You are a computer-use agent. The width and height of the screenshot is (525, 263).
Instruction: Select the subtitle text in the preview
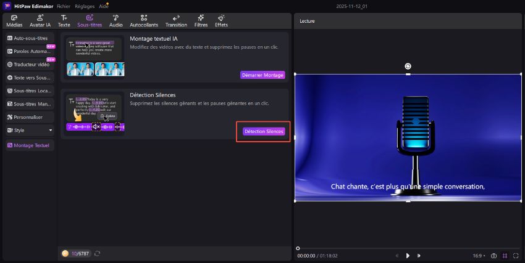tap(408, 187)
